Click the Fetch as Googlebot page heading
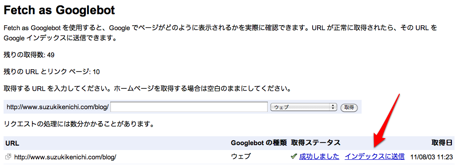459x166 pixels. point(59,11)
